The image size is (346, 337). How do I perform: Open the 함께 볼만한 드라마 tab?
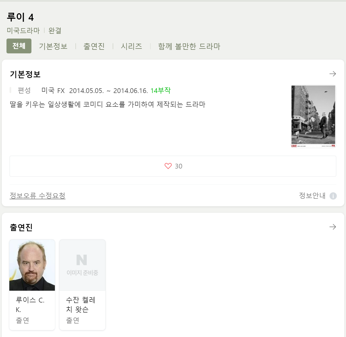[x=189, y=46]
